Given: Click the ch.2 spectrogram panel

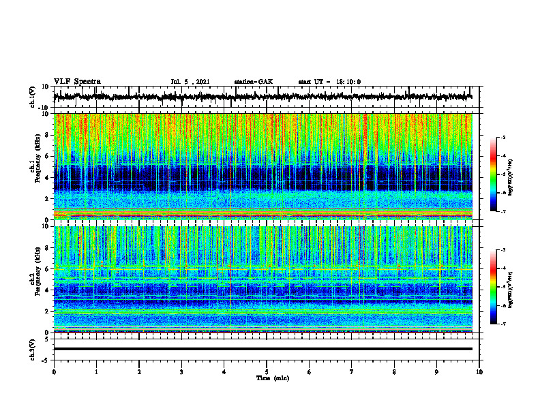Looking at the screenshot, I should [262, 279].
